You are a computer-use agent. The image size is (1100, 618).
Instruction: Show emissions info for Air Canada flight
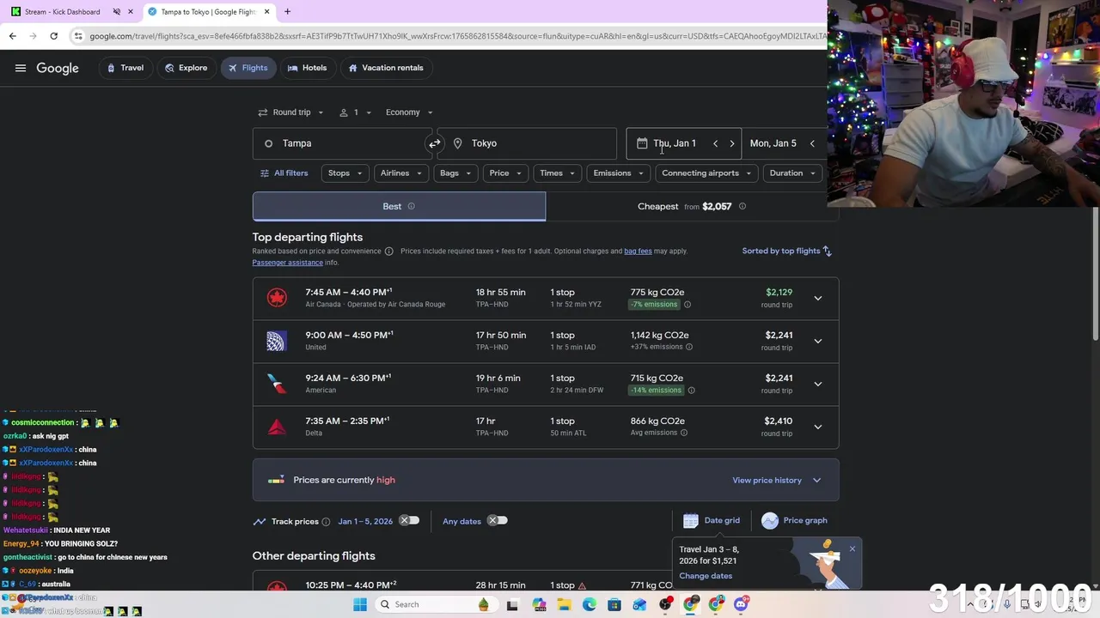[687, 305]
